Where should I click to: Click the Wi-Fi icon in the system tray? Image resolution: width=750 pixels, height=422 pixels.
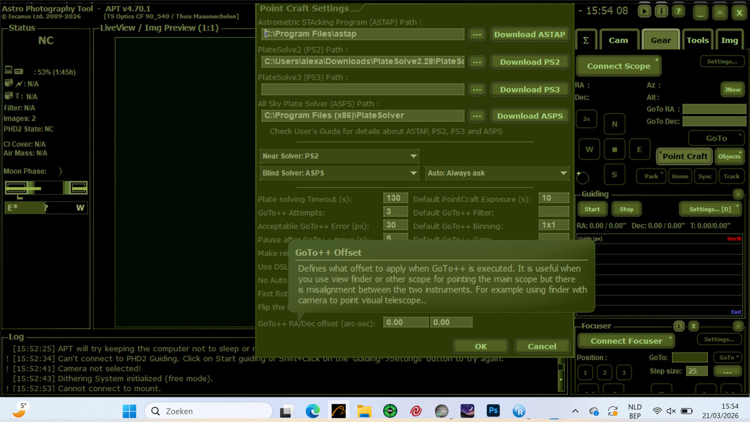657,411
